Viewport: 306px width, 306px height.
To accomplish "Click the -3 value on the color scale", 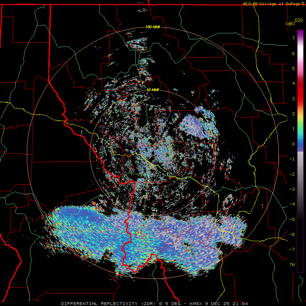I will pos(292,189).
